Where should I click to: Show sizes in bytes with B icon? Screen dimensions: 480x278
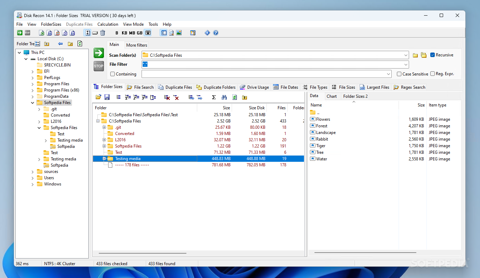click(117, 33)
